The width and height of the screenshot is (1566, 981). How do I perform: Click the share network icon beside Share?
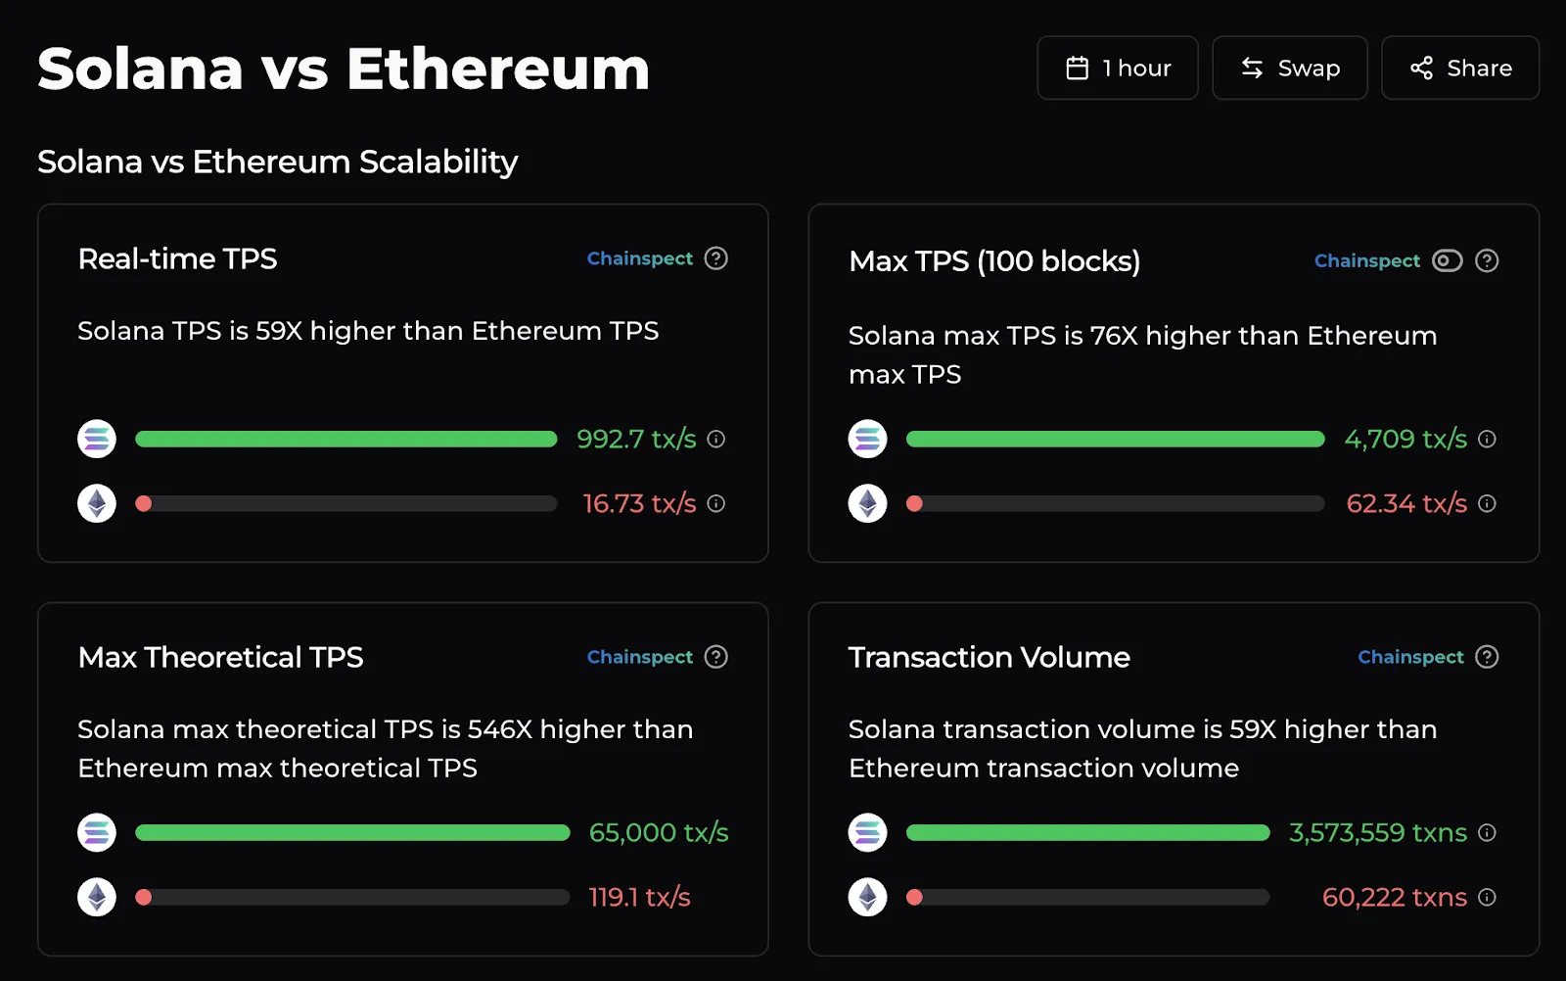(x=1421, y=68)
